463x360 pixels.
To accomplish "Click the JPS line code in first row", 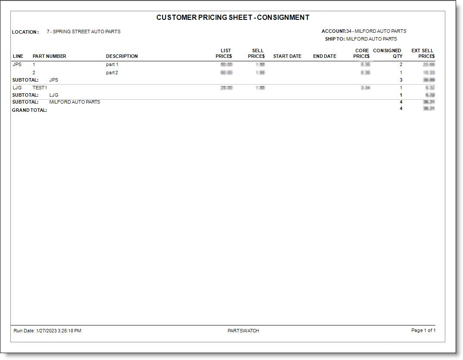I will [x=17, y=64].
